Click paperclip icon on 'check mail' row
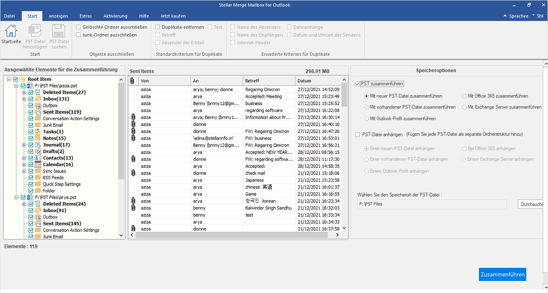The image size is (548, 293). click(x=133, y=173)
